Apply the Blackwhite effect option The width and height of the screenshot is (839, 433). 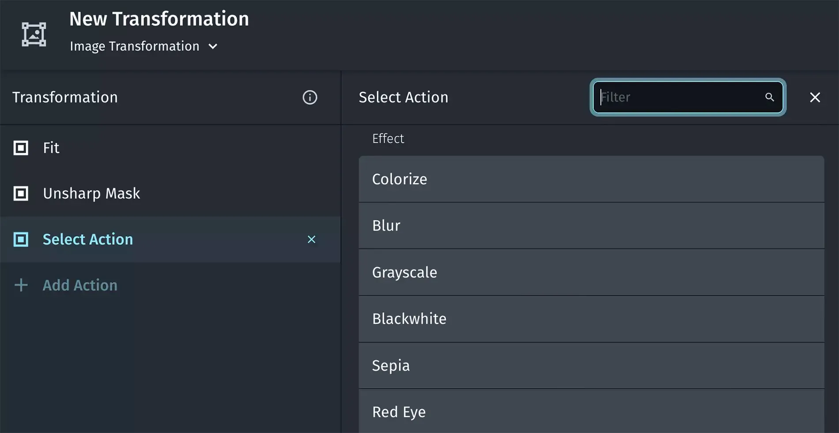(x=591, y=319)
